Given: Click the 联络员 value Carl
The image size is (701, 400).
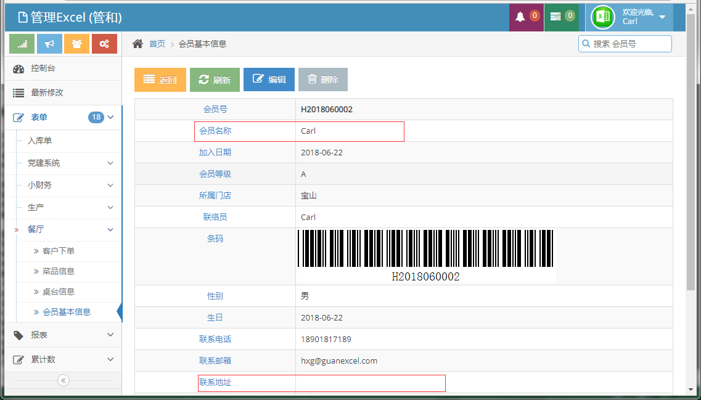Looking at the screenshot, I should (x=308, y=217).
